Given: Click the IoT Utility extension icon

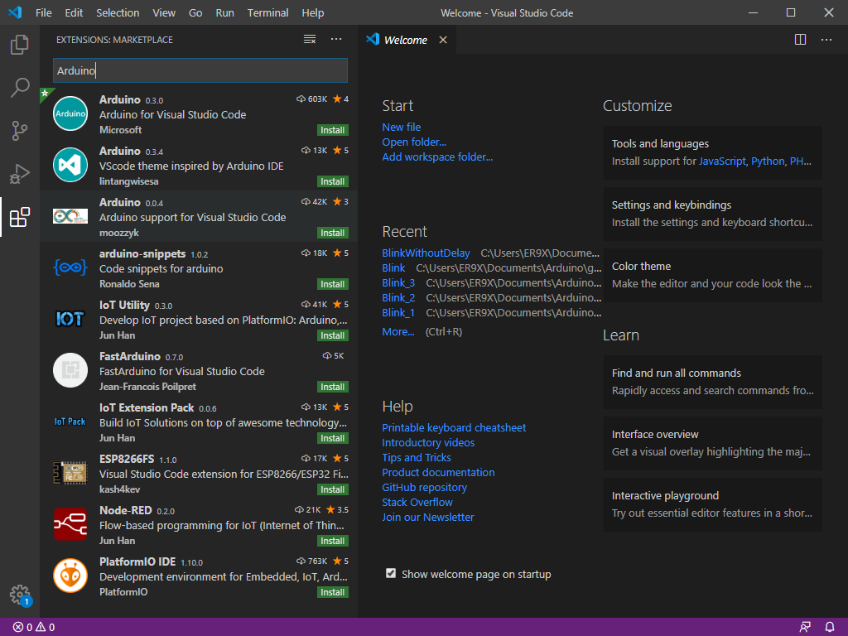Looking at the screenshot, I should pyautogui.click(x=70, y=319).
